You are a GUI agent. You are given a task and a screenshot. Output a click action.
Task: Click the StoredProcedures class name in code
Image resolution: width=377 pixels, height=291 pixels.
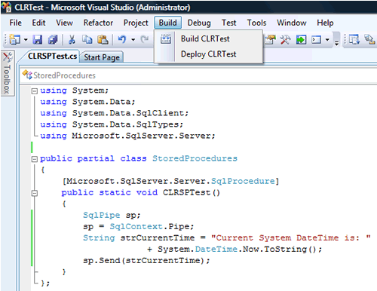[x=195, y=158]
